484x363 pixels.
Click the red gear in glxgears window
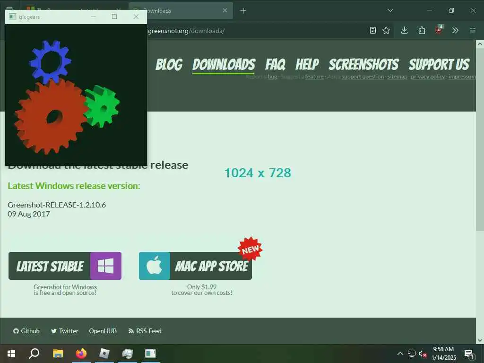52,117
